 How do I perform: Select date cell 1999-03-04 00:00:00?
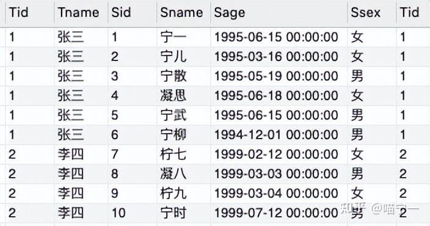click(279, 194)
